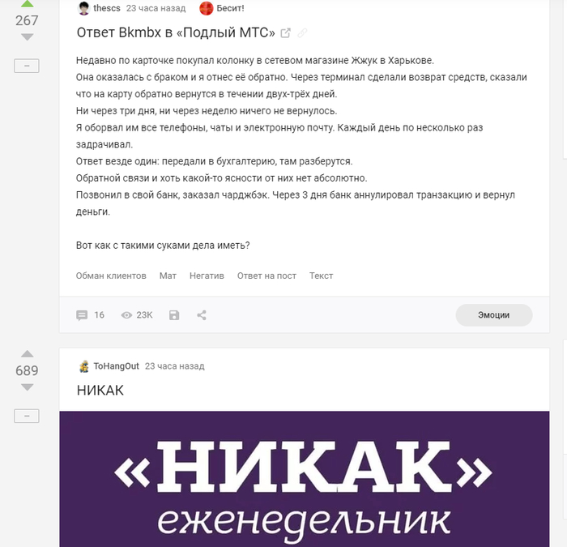Downvote the post rated 267
567x547 pixels.
point(27,37)
